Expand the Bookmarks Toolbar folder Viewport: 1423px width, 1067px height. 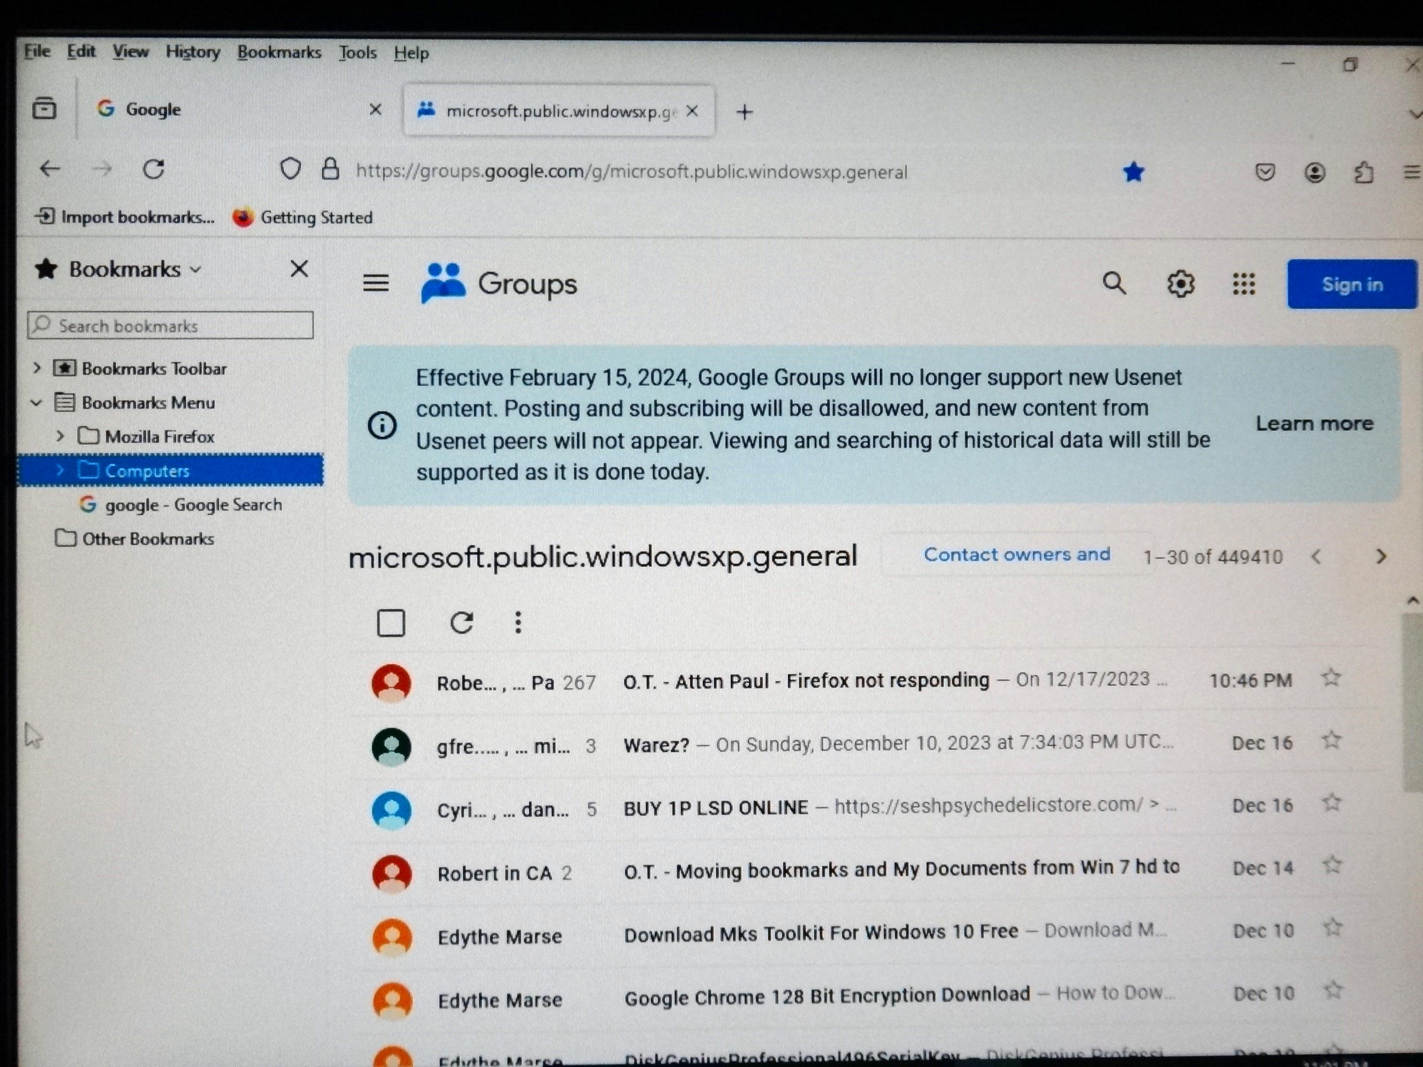tap(37, 368)
